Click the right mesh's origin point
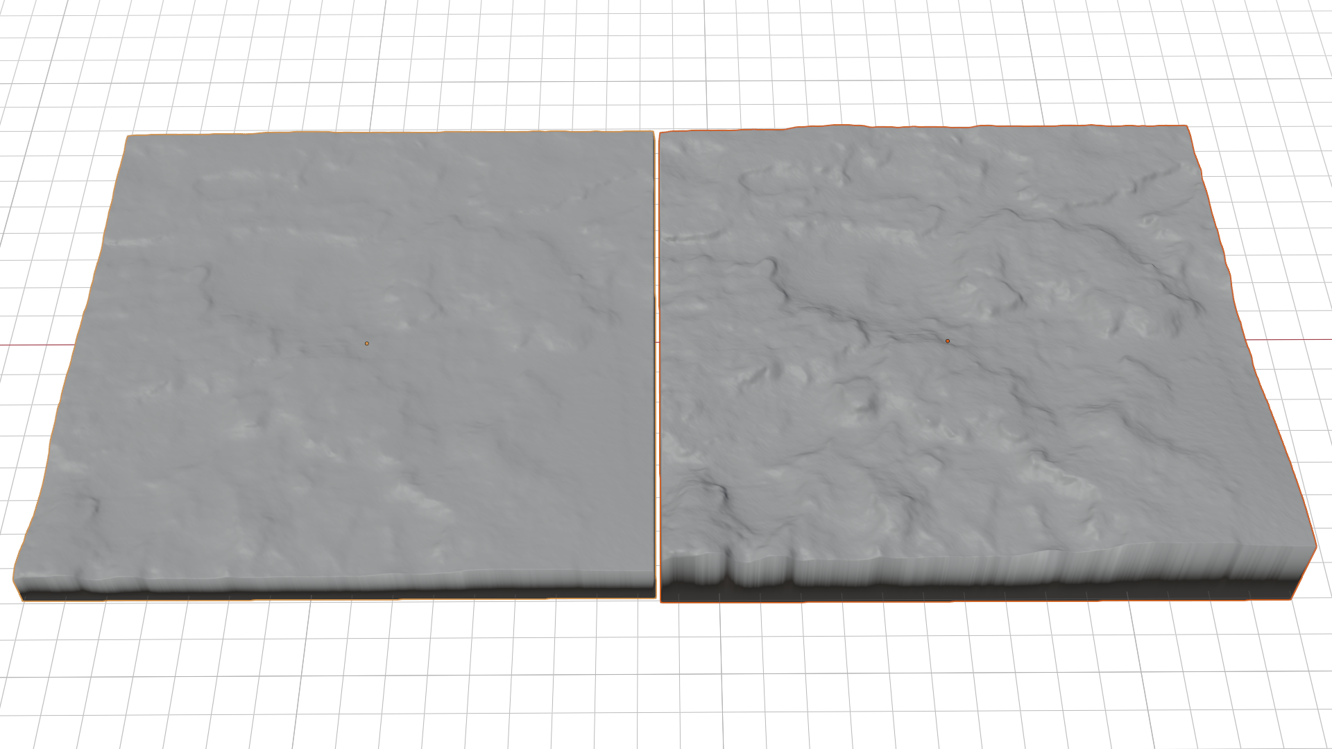This screenshot has width=1332, height=749. (x=948, y=341)
